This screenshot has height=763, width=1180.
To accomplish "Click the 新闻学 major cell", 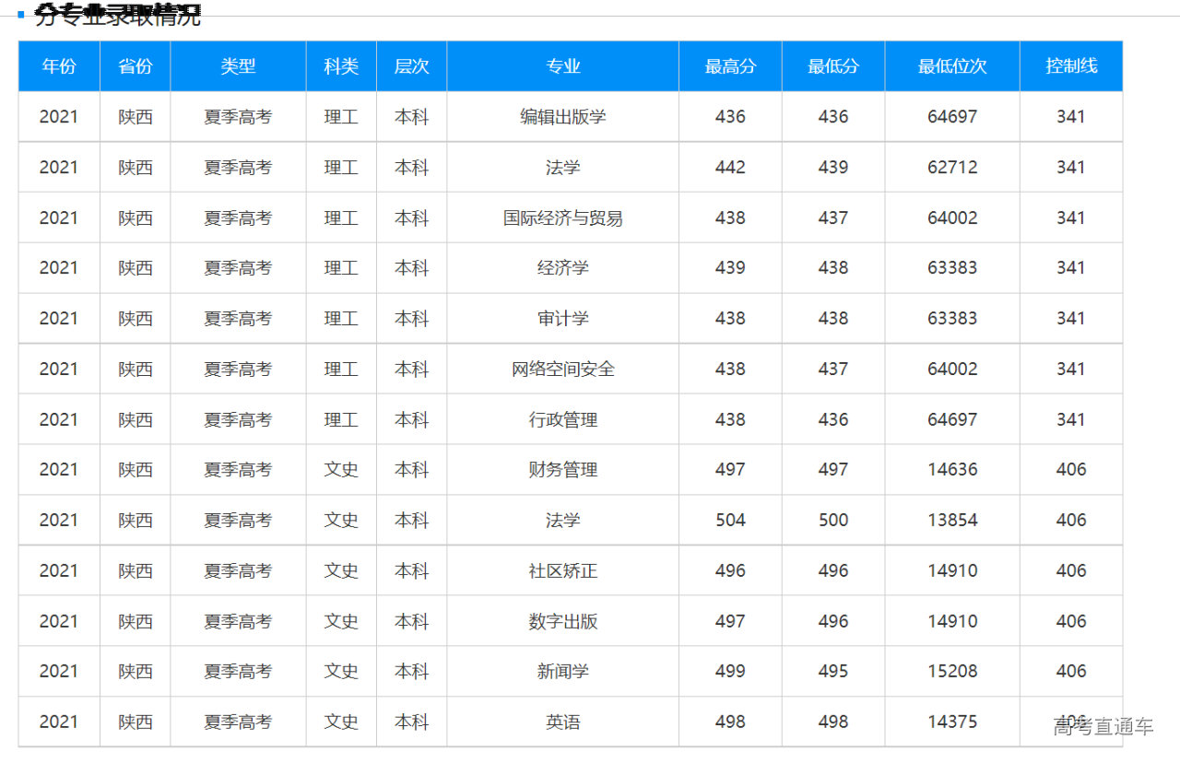I will 562,672.
